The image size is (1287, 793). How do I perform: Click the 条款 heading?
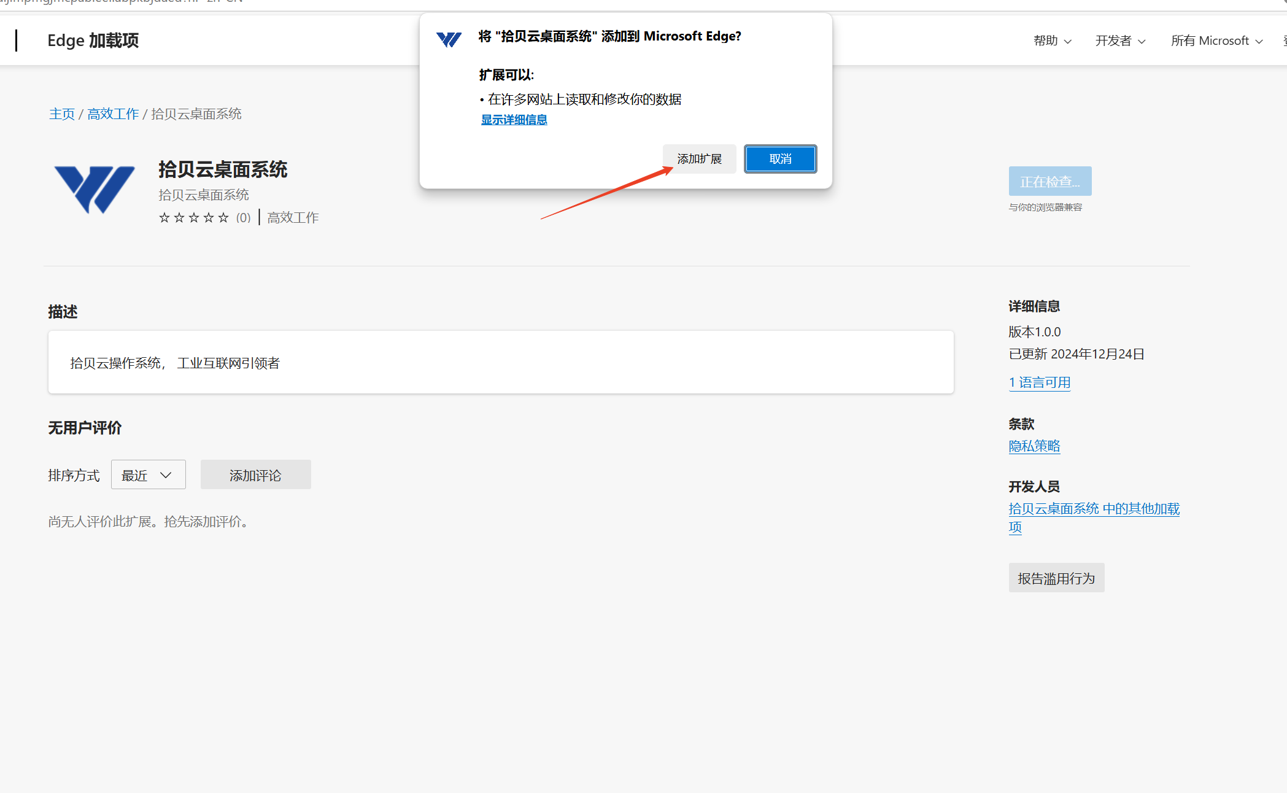click(1021, 424)
